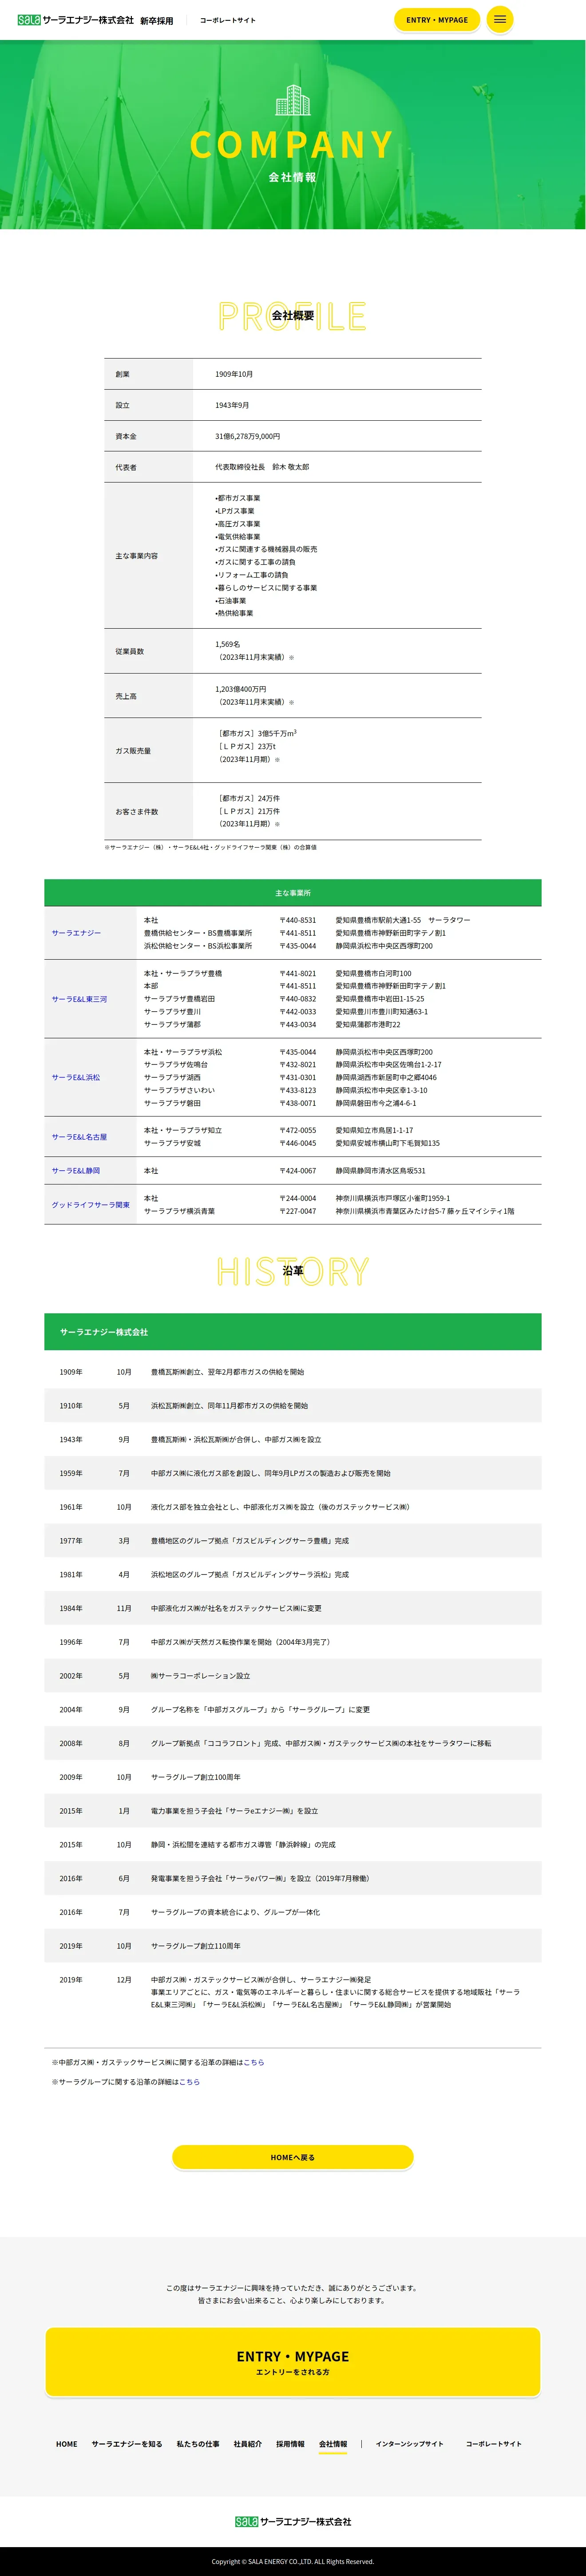Click the footer サーラエナジー株式会社 logo
This screenshot has height=2576, width=586.
click(293, 2522)
